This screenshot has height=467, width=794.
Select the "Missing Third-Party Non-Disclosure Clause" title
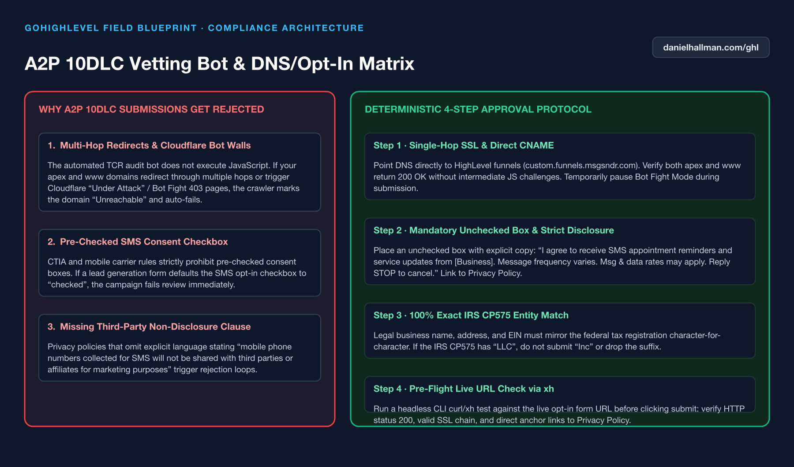click(x=155, y=327)
